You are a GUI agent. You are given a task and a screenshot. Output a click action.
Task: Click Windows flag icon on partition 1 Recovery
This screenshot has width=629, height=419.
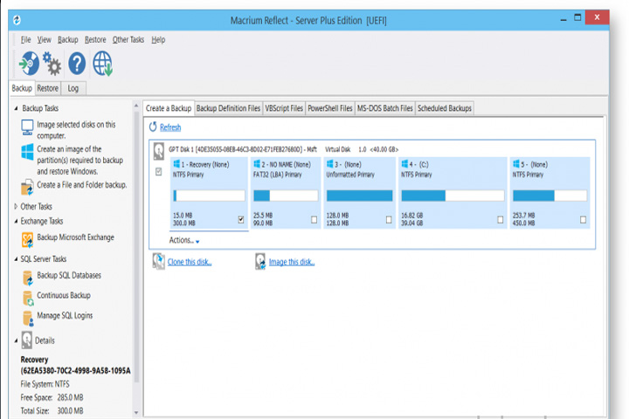176,163
